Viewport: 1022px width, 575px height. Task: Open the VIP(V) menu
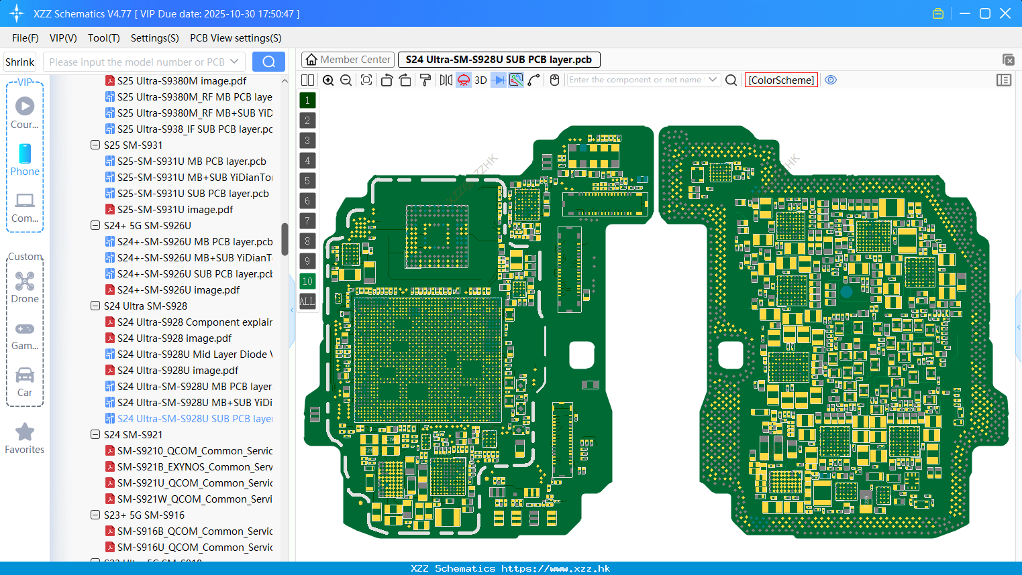(63, 38)
